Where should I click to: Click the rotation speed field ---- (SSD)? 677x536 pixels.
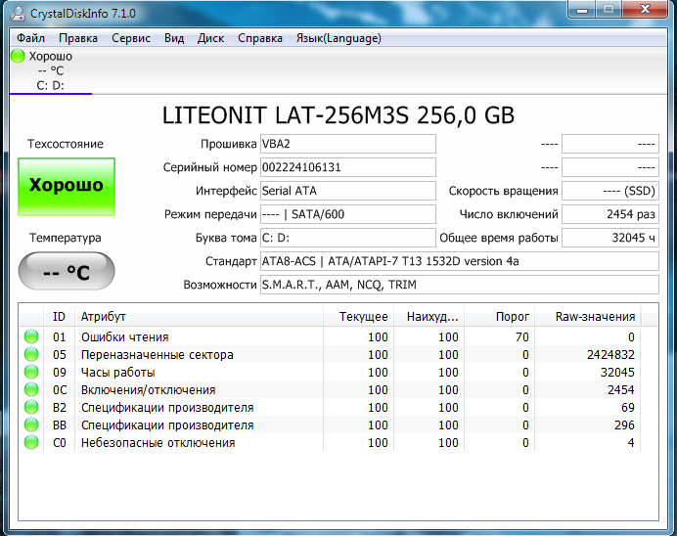pos(610,191)
